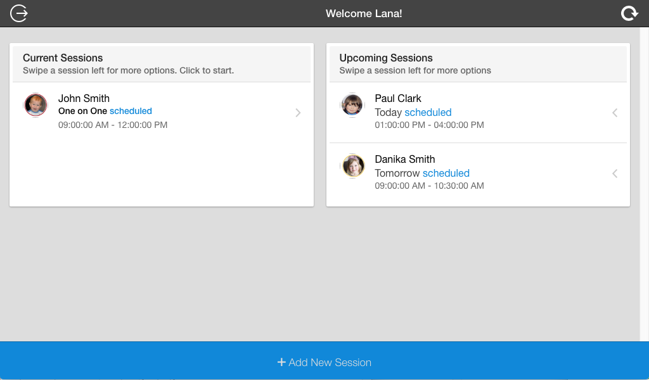The height and width of the screenshot is (380, 649).
Task: Open the Danika Smith session name
Action: point(405,159)
